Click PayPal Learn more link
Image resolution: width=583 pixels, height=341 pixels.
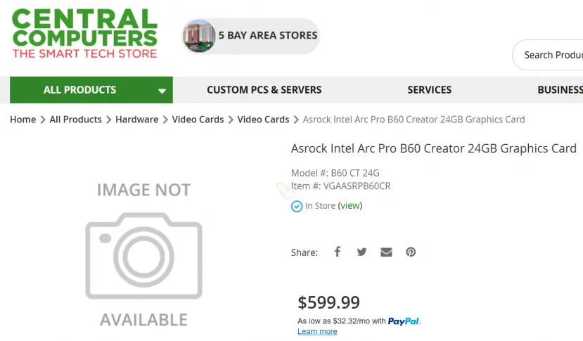click(x=317, y=331)
